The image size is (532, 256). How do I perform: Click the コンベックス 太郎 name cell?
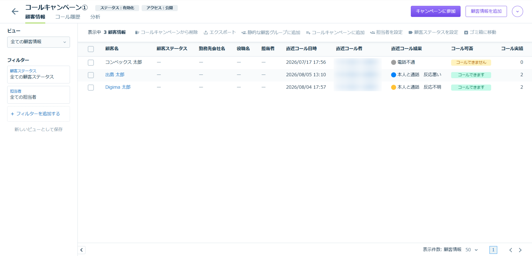[124, 62]
